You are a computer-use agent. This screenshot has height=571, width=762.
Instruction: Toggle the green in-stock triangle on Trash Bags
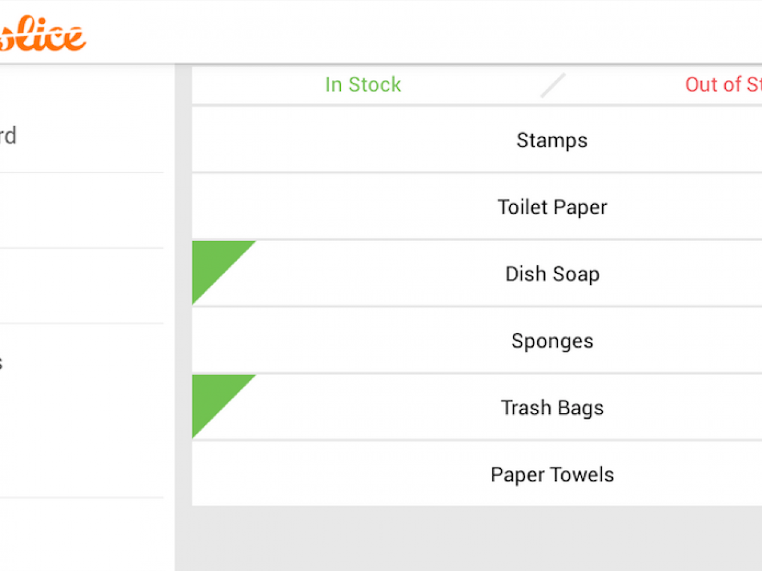pos(213,395)
